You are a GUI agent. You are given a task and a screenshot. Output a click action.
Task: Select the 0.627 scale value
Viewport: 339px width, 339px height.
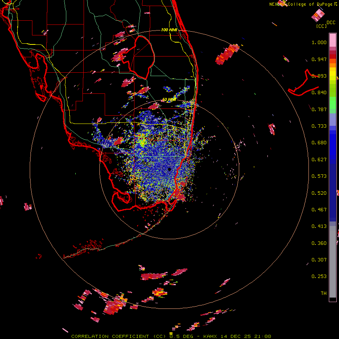(319, 160)
